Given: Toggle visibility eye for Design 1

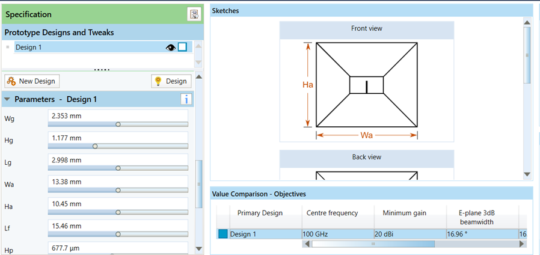Looking at the screenshot, I should click(170, 48).
